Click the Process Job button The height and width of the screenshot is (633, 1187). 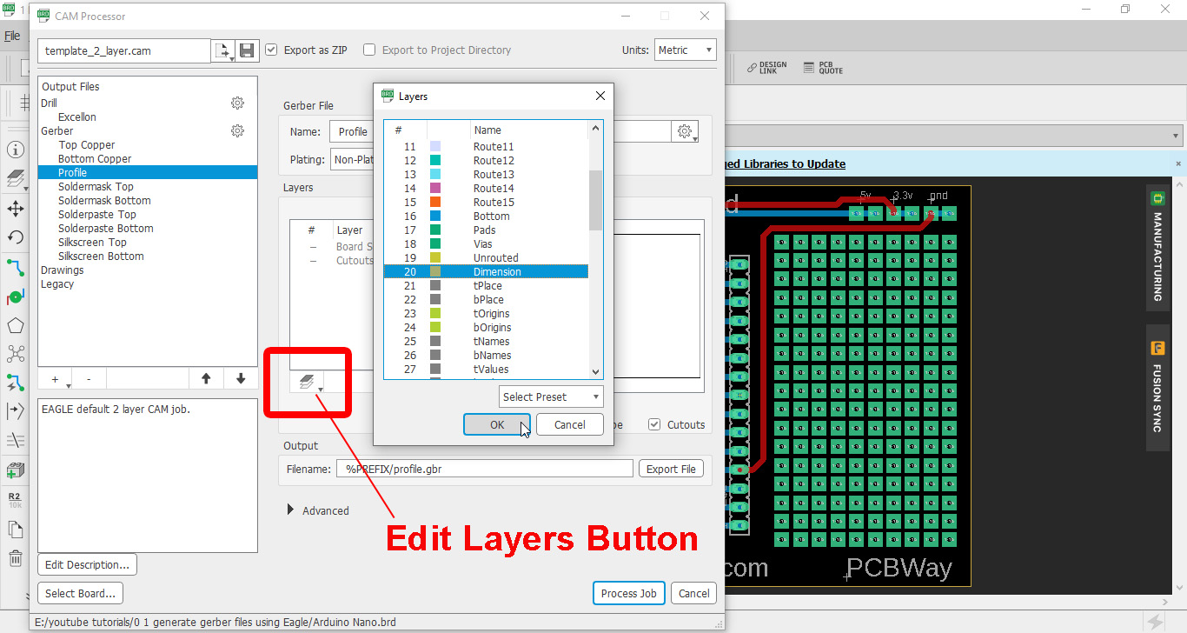(x=628, y=594)
